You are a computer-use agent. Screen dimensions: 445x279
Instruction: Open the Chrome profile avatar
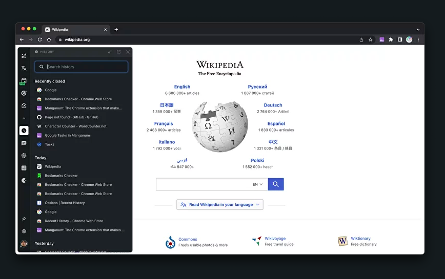[409, 39]
